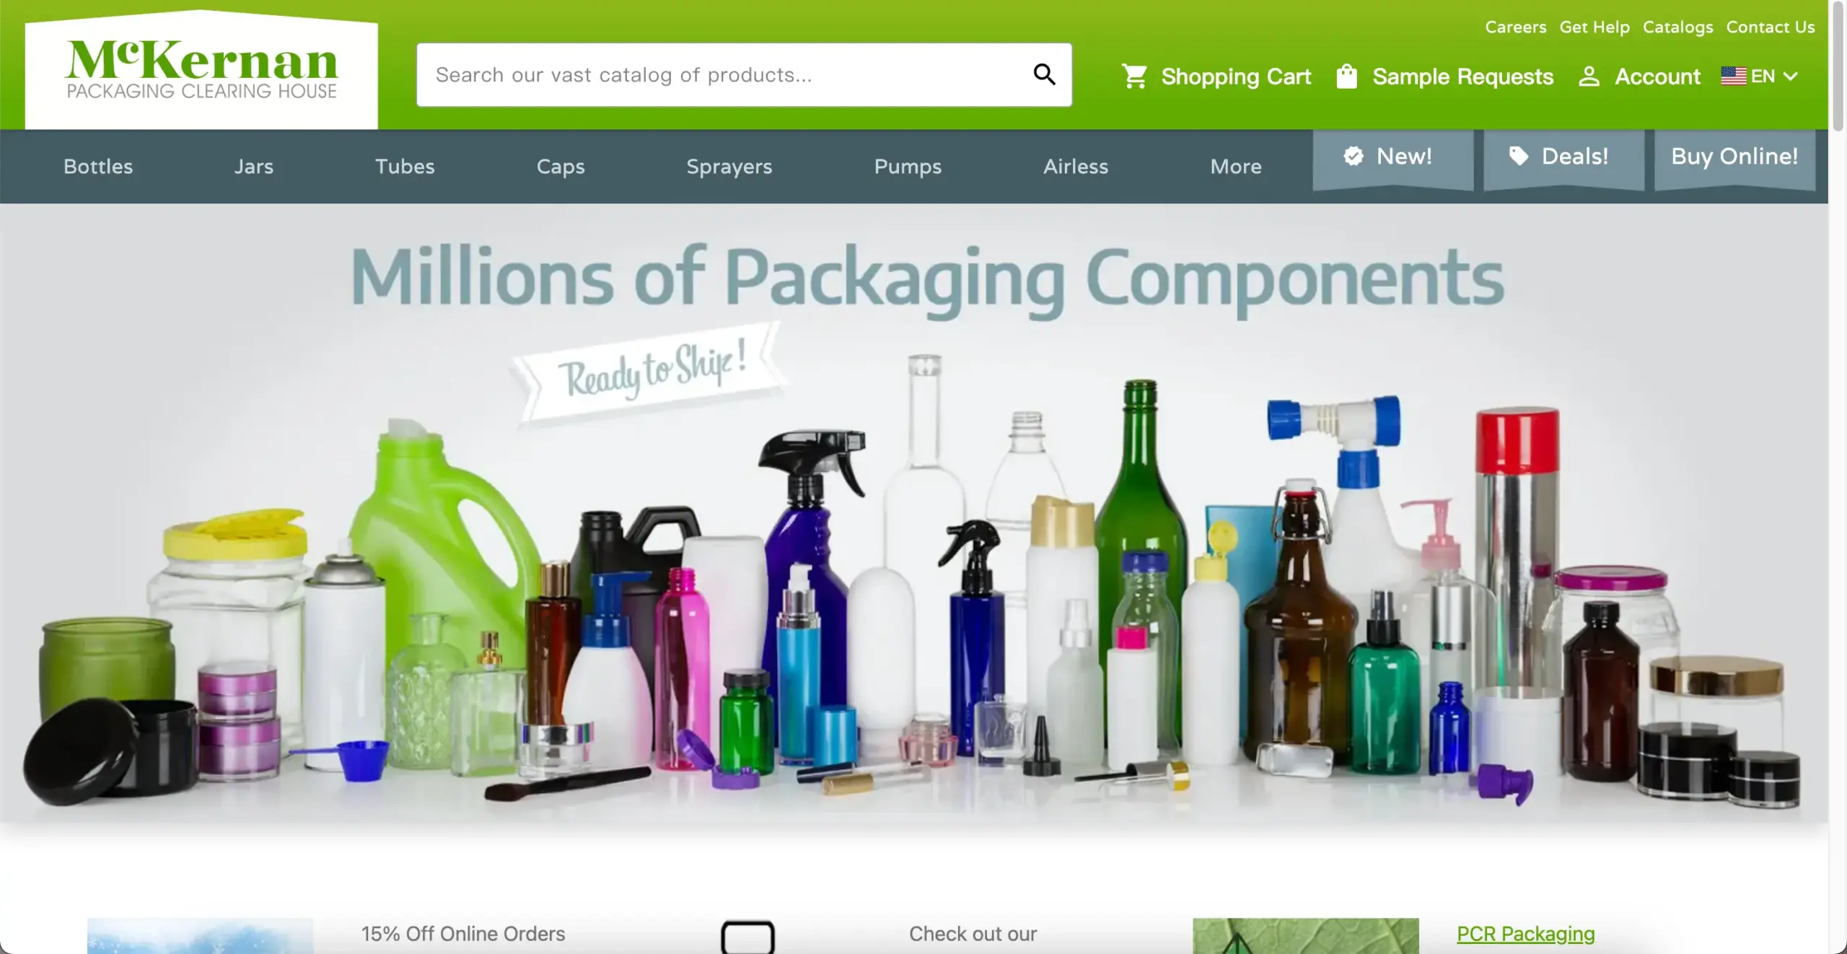Open the Catalogs link

tap(1678, 27)
